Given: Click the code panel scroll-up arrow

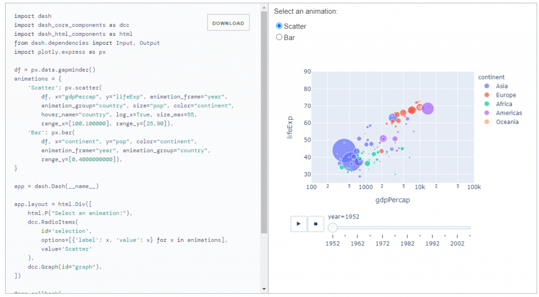Looking at the screenshot, I should [x=264, y=7].
